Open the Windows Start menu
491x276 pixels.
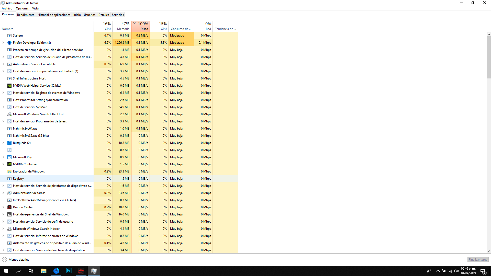pyautogui.click(x=6, y=271)
